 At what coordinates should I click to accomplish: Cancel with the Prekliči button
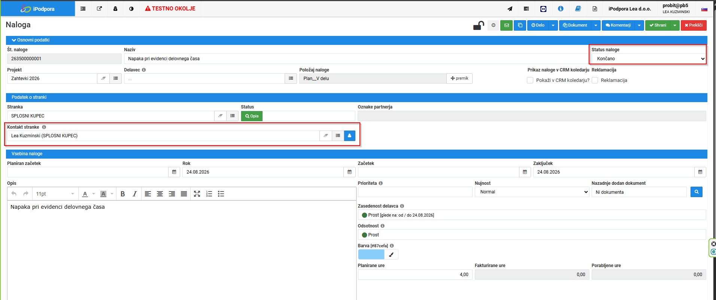click(694, 25)
